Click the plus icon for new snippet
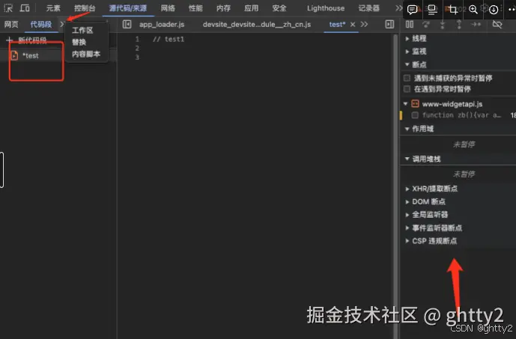 coord(9,40)
